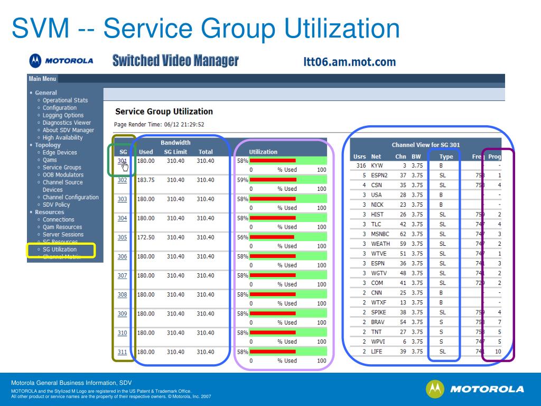Image resolution: width=541 pixels, height=406 pixels.
Task: Click the WPVI channel row
Action: tap(425, 342)
